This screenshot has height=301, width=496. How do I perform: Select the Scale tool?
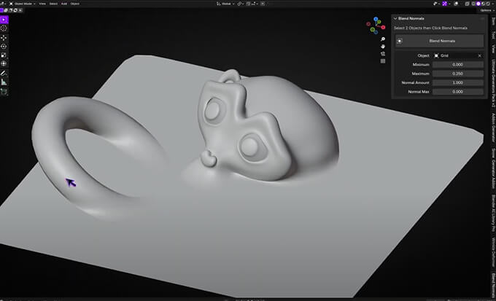point(4,55)
